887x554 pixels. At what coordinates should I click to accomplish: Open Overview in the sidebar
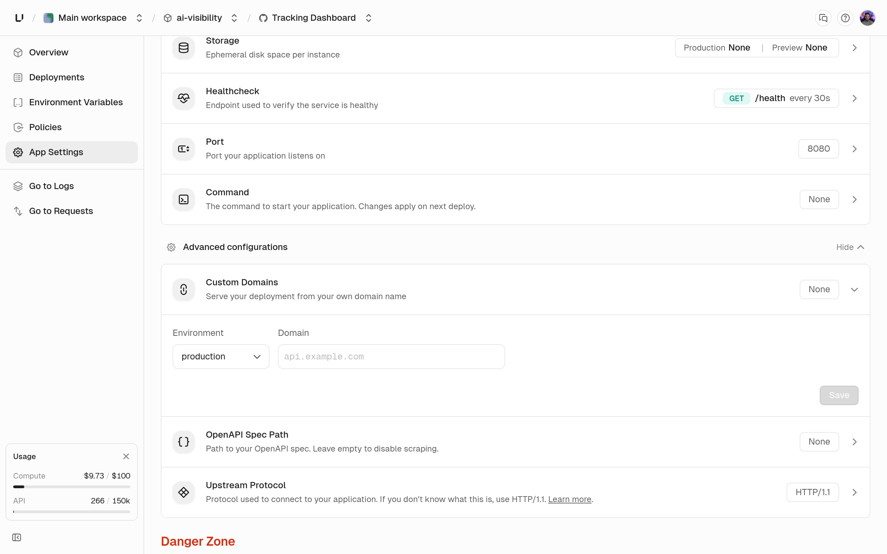point(71,52)
